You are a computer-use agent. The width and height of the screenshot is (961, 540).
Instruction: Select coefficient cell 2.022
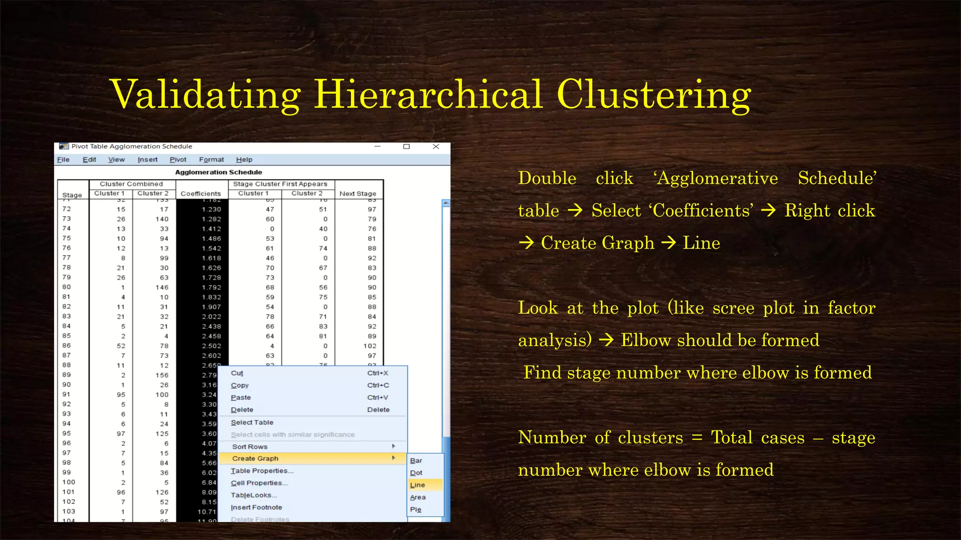212,317
